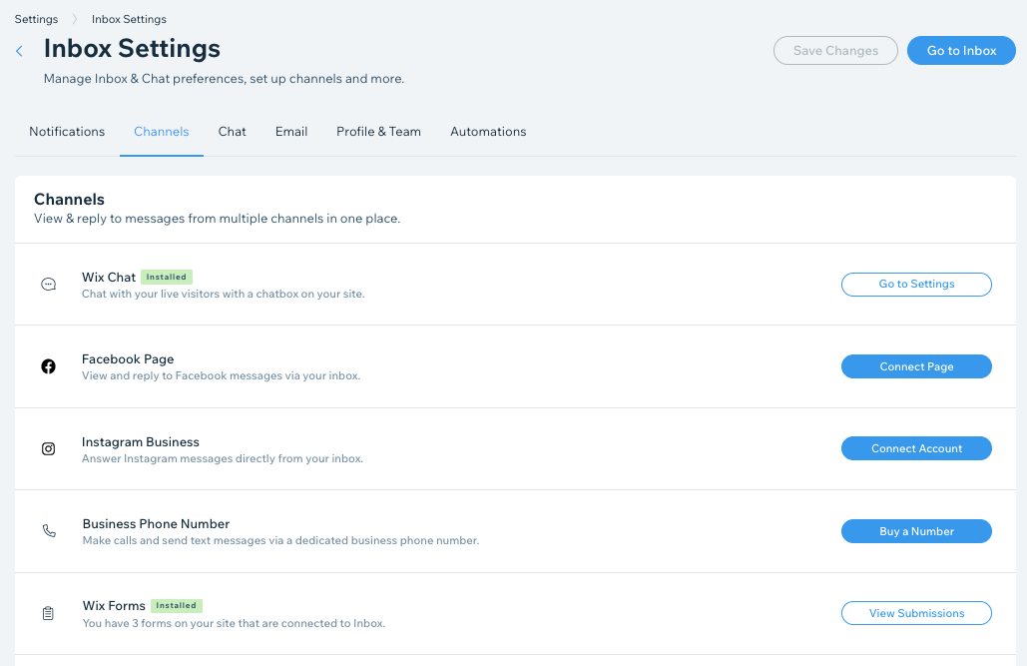Click Buy a Number for Business Phone
Image resolution: width=1027 pixels, height=666 pixels.
(915, 530)
